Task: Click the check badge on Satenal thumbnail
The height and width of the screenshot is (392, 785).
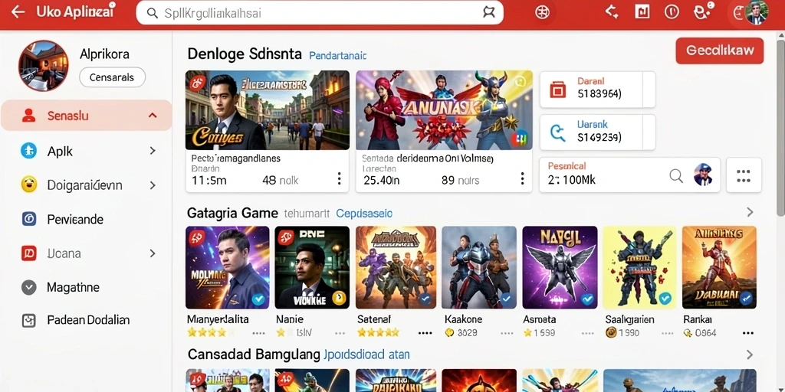Action: 425,299
